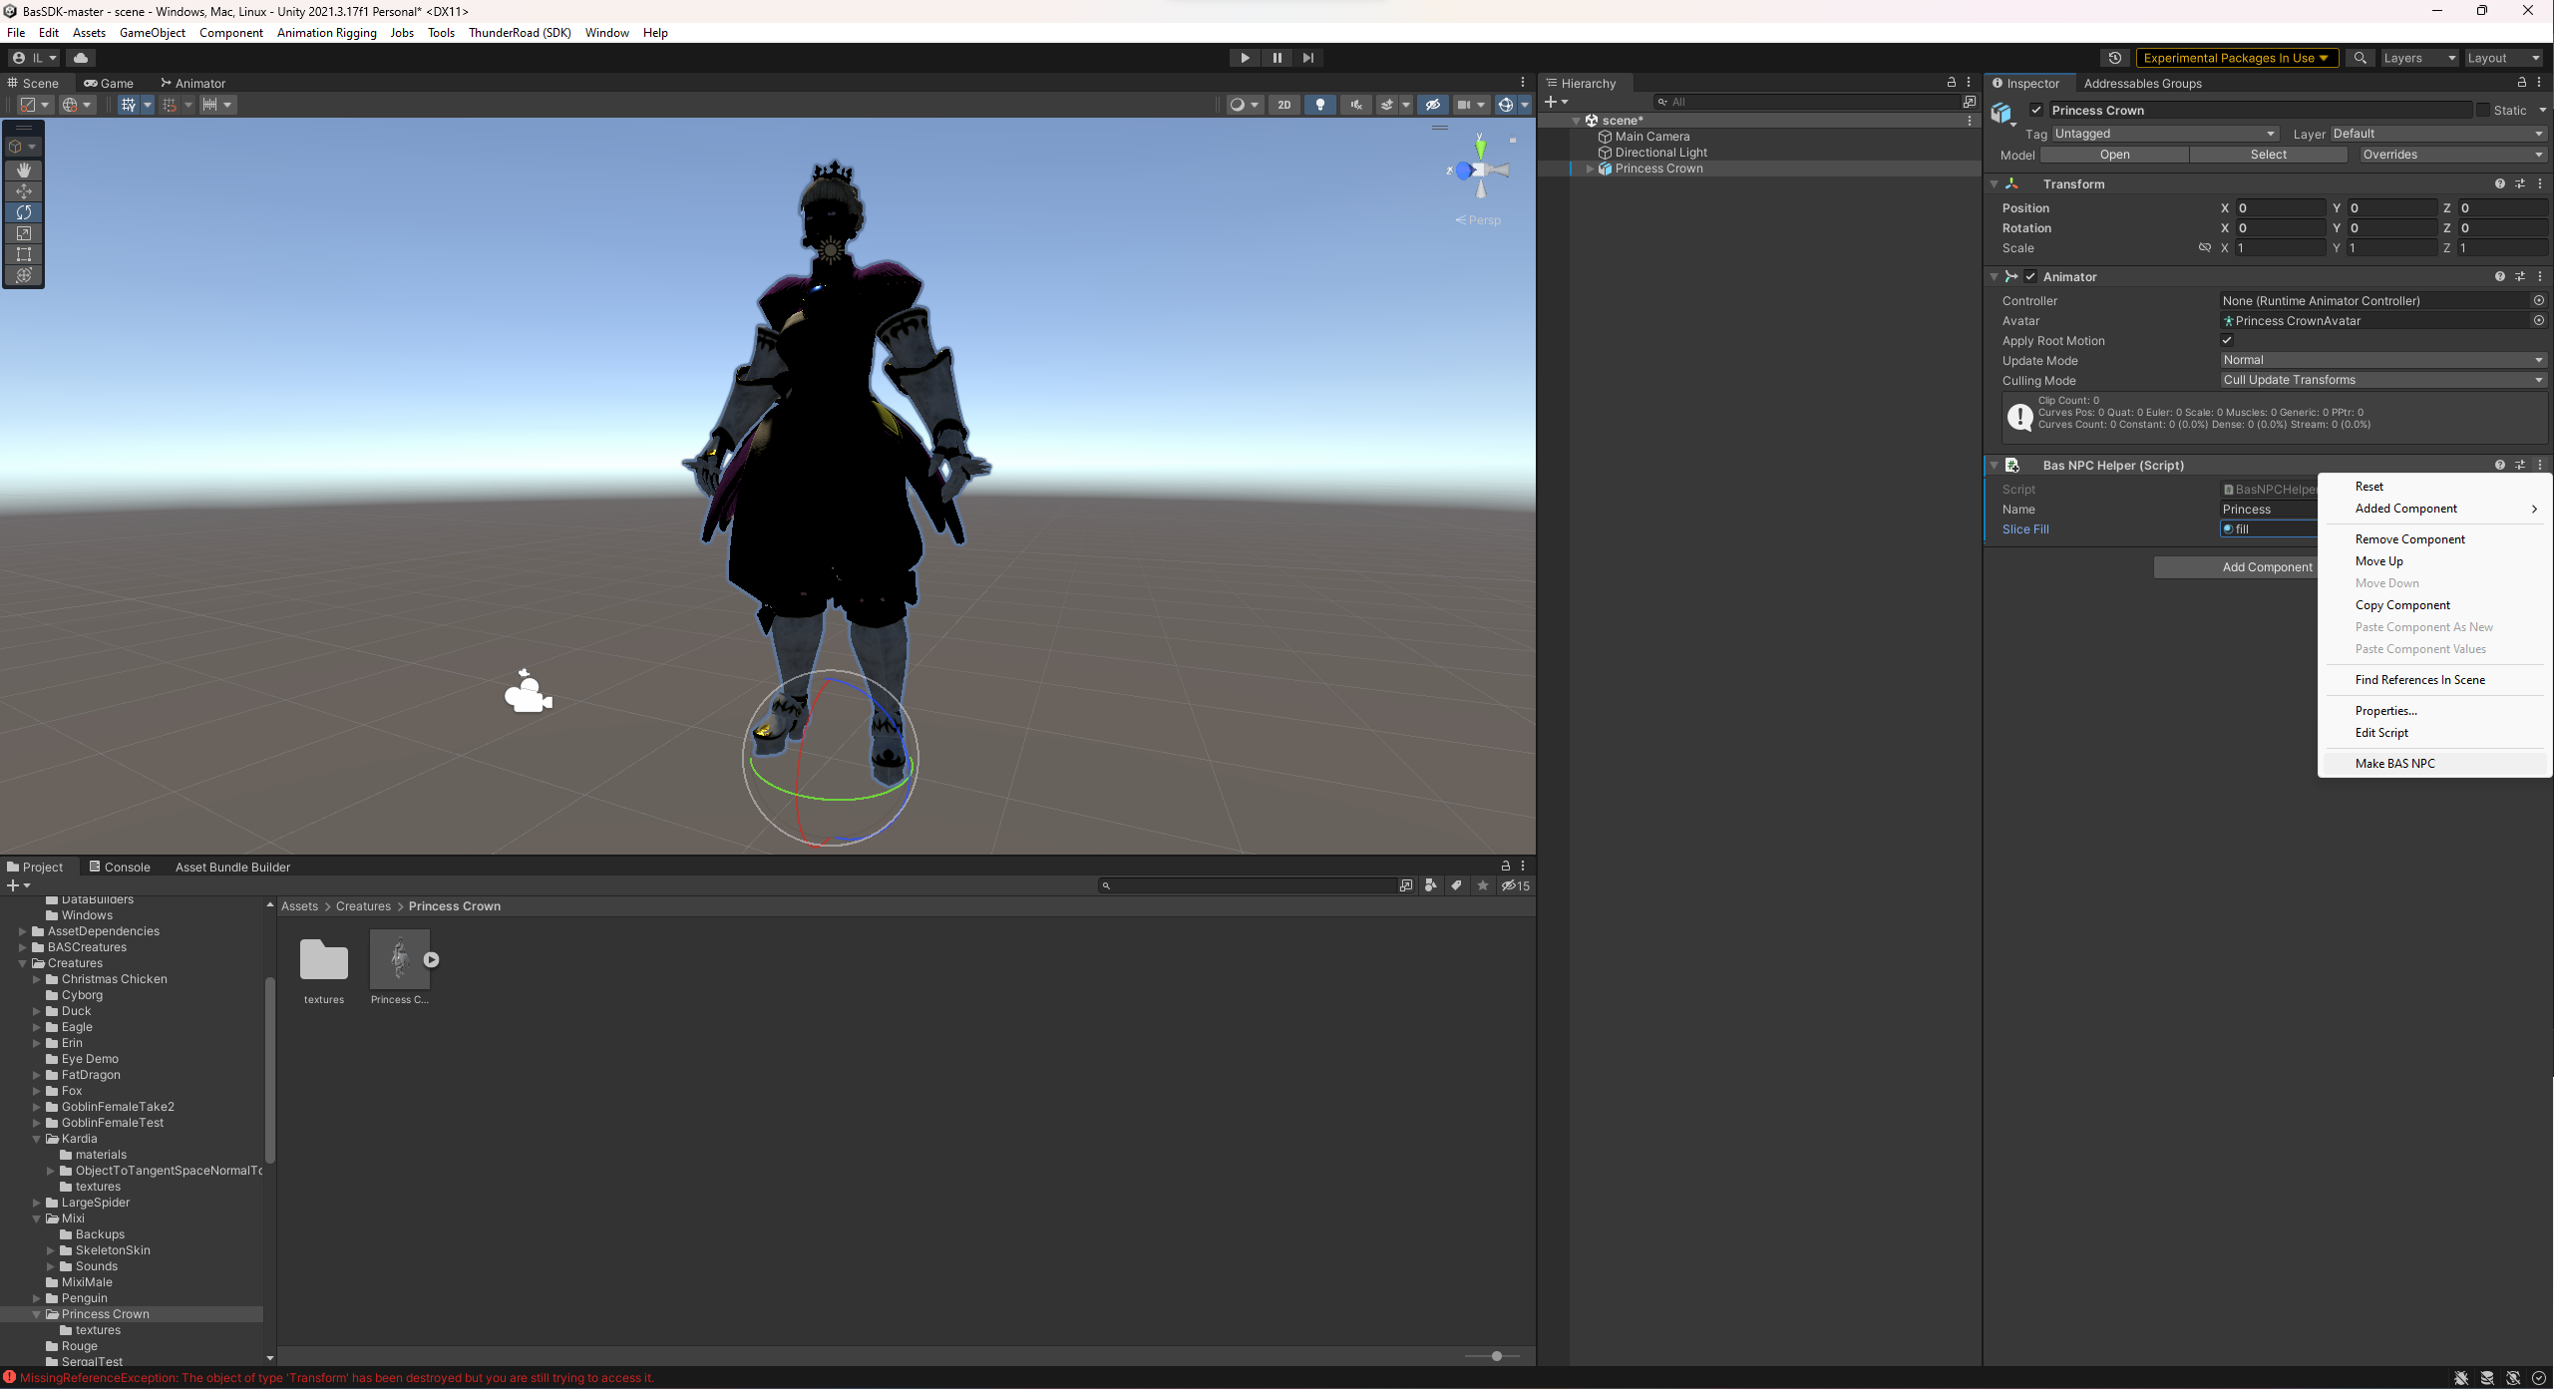Image resolution: width=2554 pixels, height=1389 pixels.
Task: Toggle 2D scene view mode
Action: click(x=1284, y=105)
